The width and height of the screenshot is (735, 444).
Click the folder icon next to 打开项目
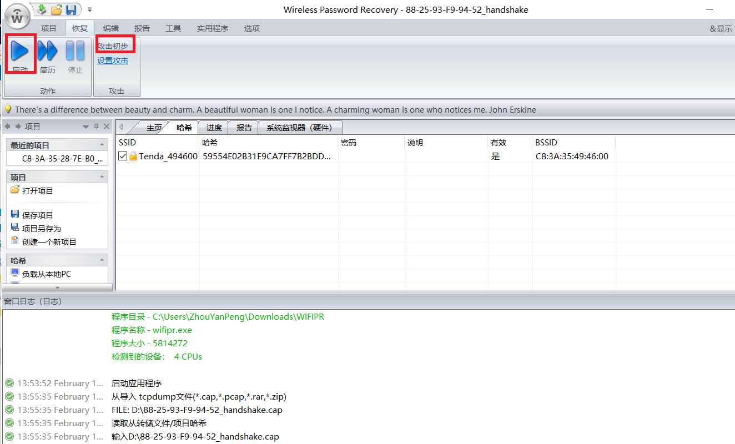(15, 190)
